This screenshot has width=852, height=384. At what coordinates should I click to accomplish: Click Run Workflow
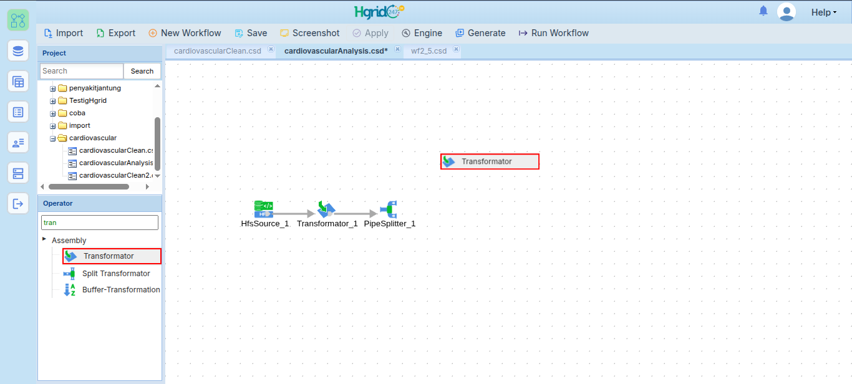tap(554, 33)
